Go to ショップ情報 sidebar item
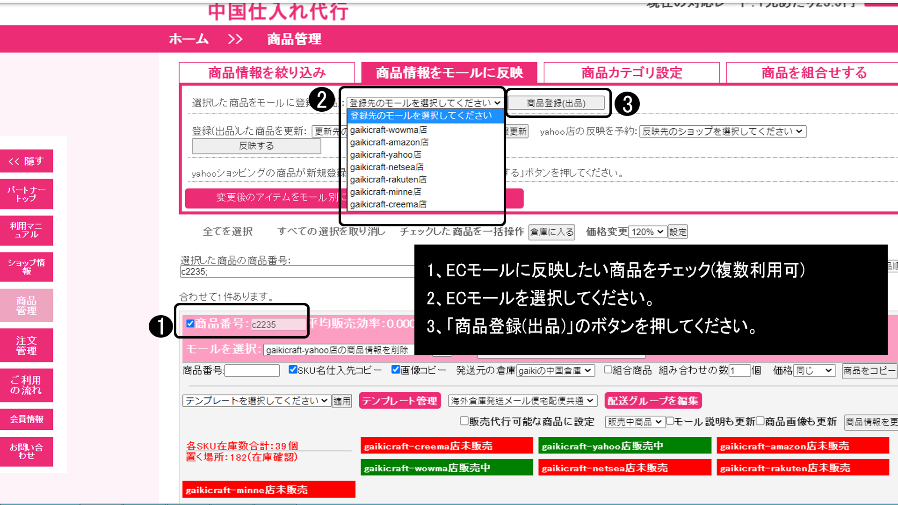898x505 pixels. 26,267
